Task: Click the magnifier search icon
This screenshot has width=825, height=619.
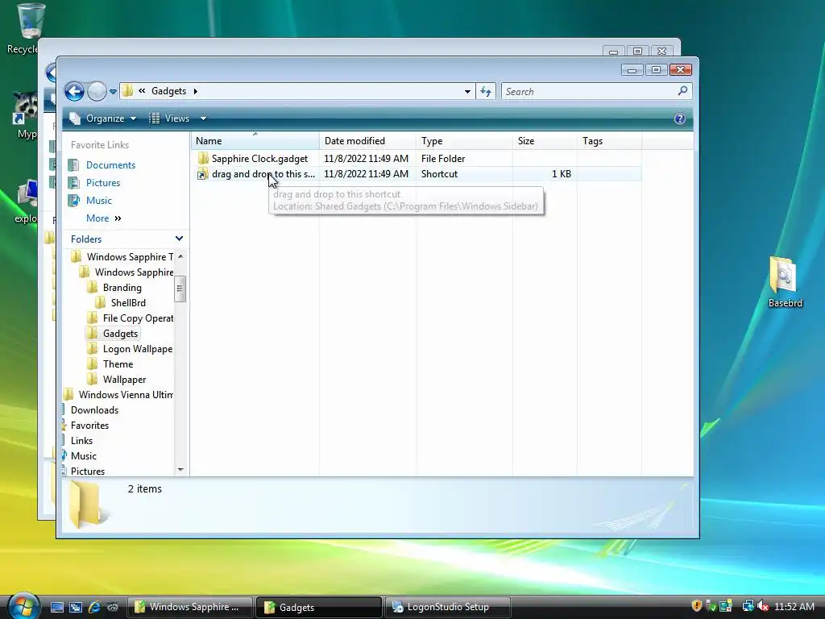Action: [682, 91]
